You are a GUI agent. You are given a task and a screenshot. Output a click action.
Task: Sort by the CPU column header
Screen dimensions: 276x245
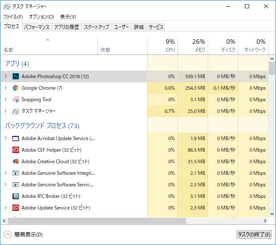click(162, 46)
